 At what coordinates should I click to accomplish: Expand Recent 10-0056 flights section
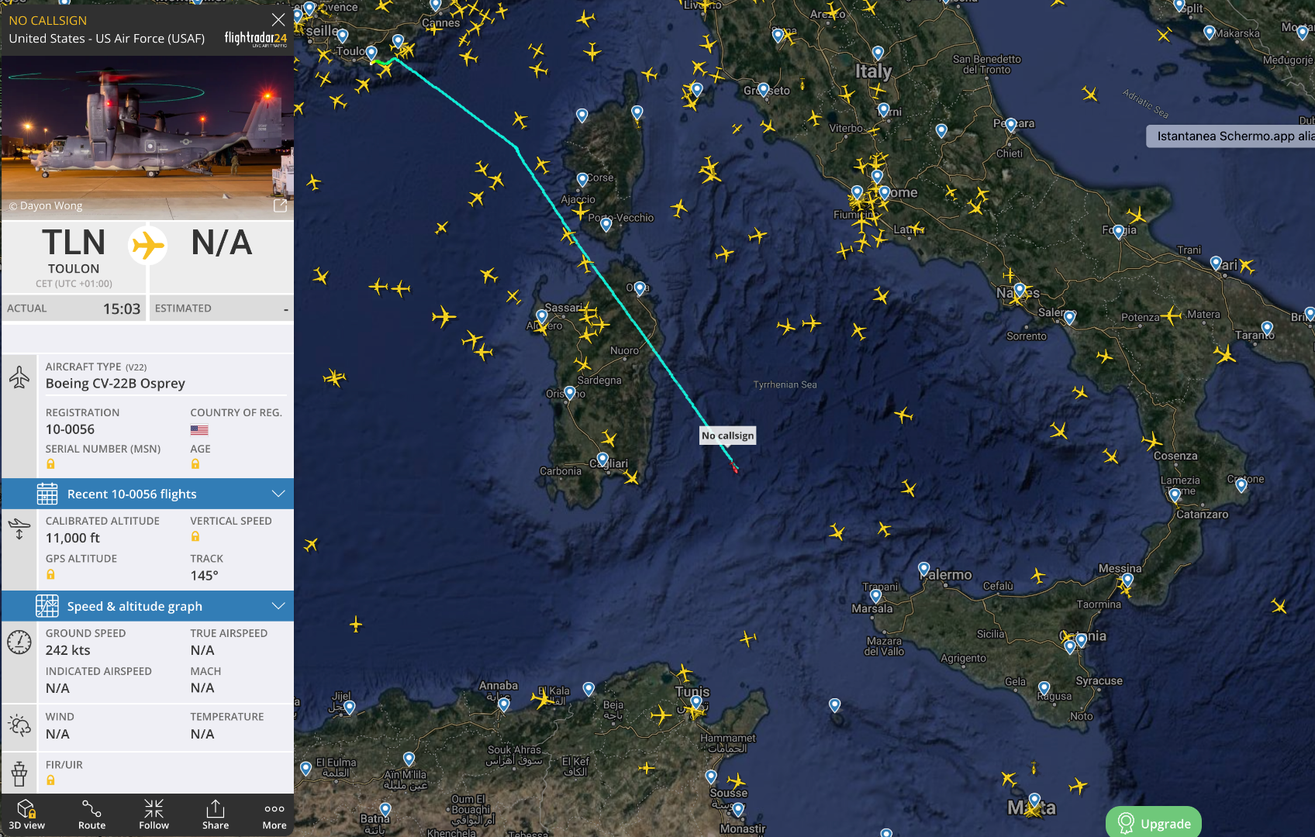(147, 494)
